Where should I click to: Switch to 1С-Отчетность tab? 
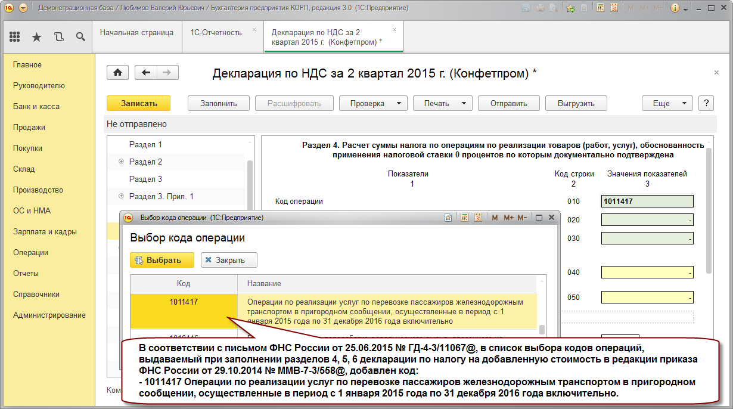(216, 33)
